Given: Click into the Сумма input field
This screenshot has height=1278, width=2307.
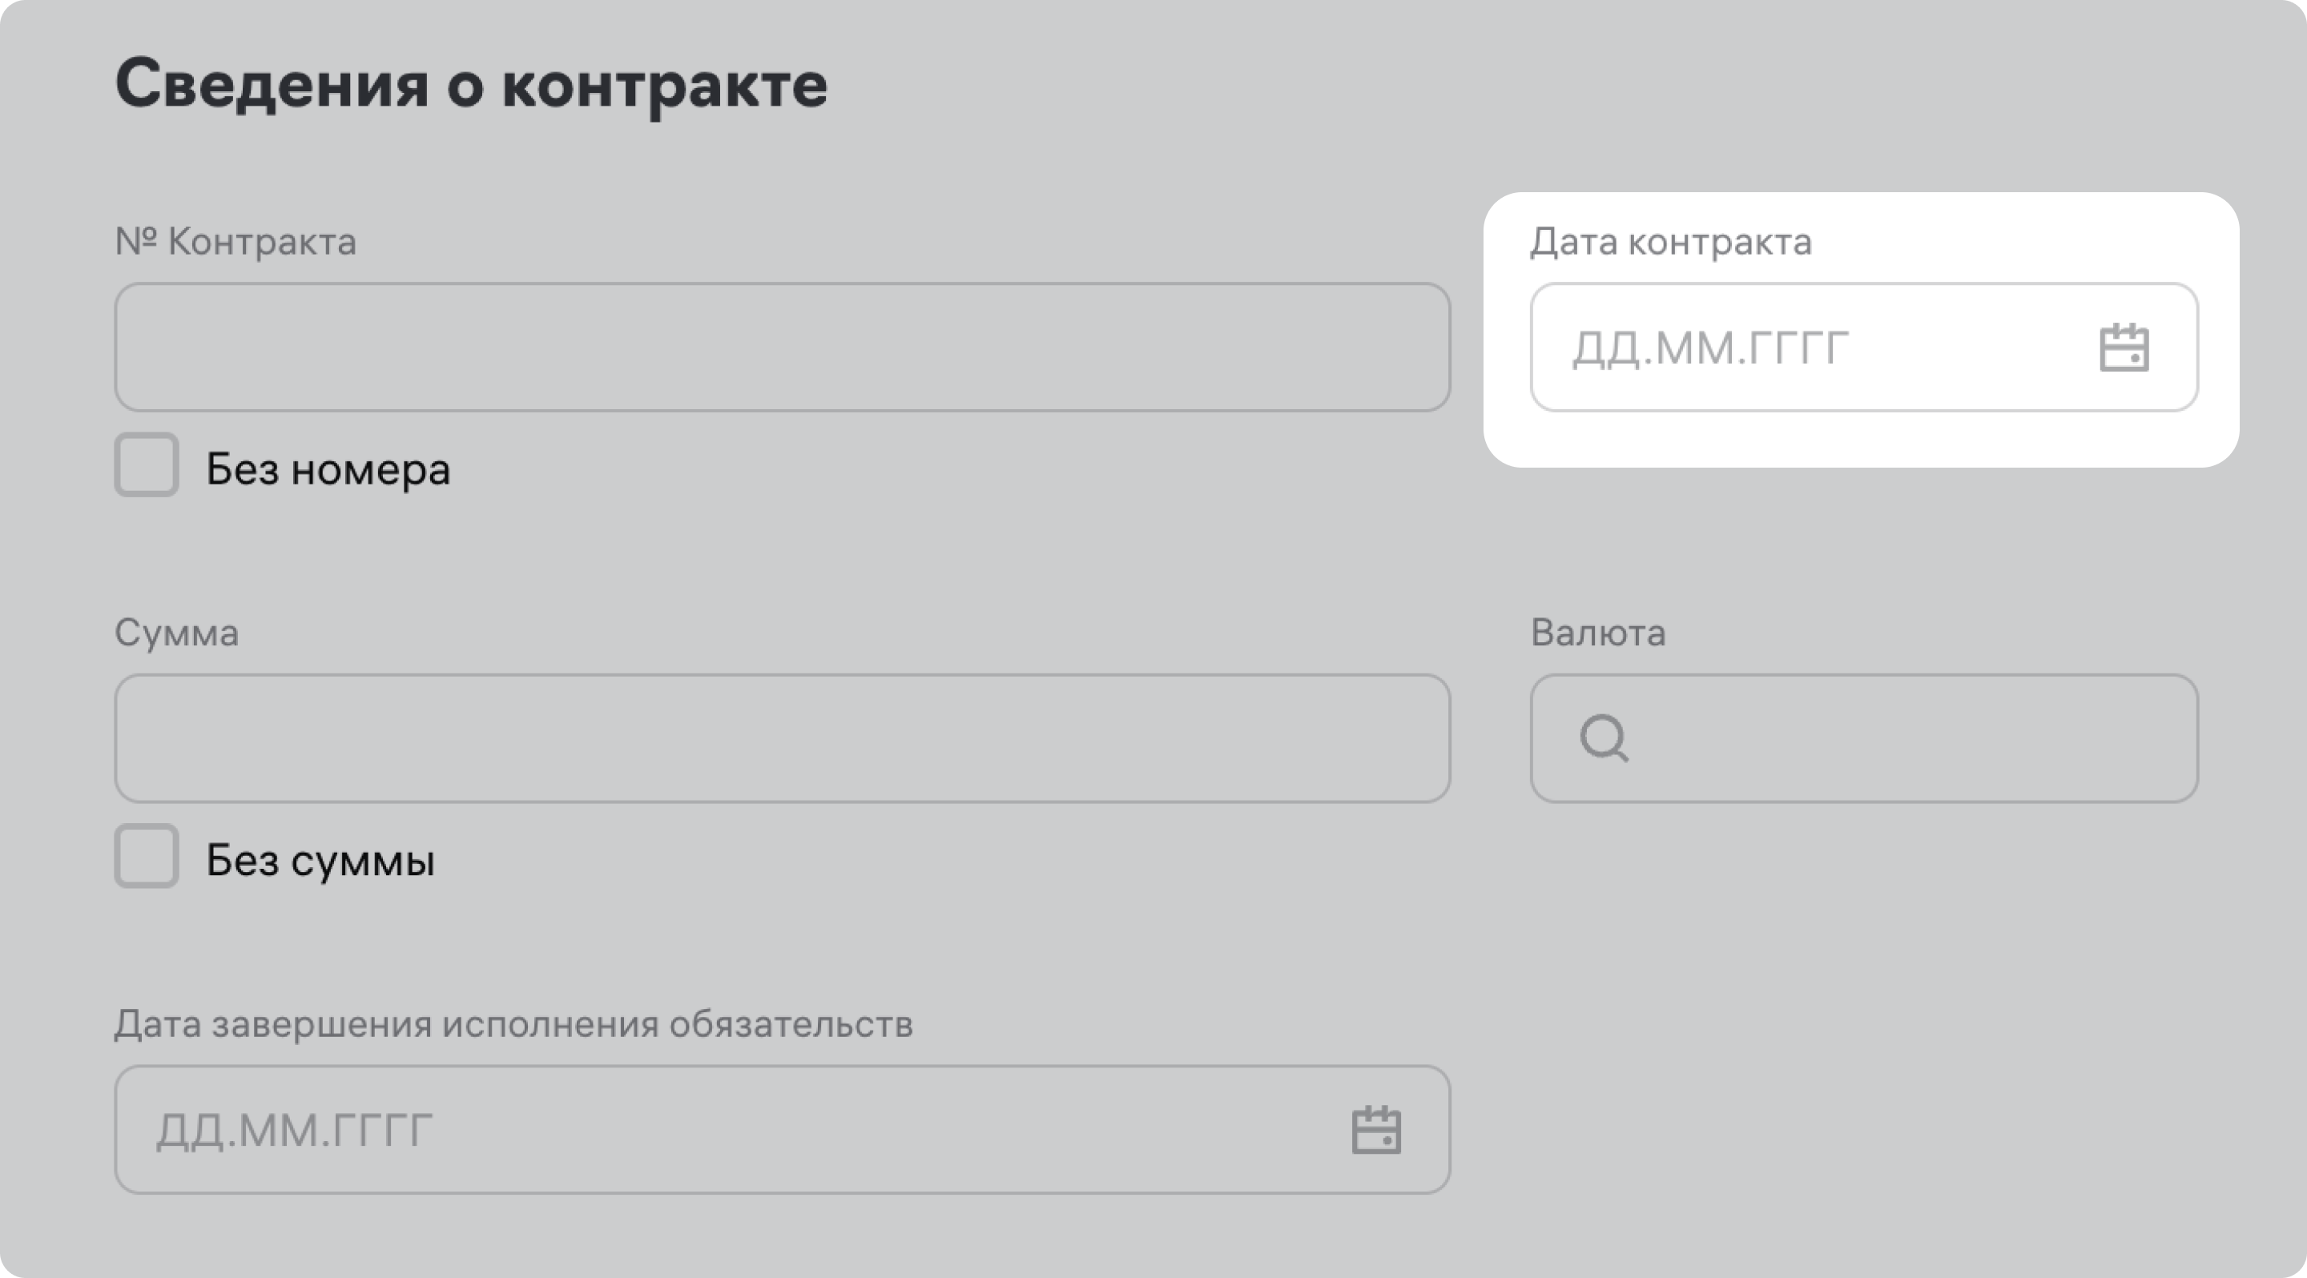Looking at the screenshot, I should click(782, 738).
